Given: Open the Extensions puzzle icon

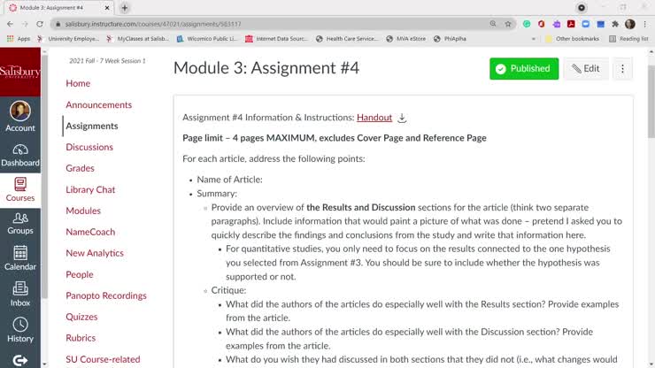Looking at the screenshot, I should [x=615, y=24].
